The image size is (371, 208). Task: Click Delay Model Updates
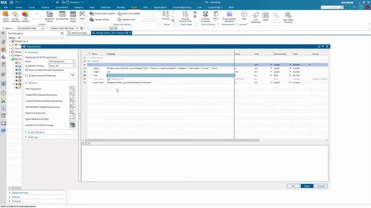(x=102, y=14)
